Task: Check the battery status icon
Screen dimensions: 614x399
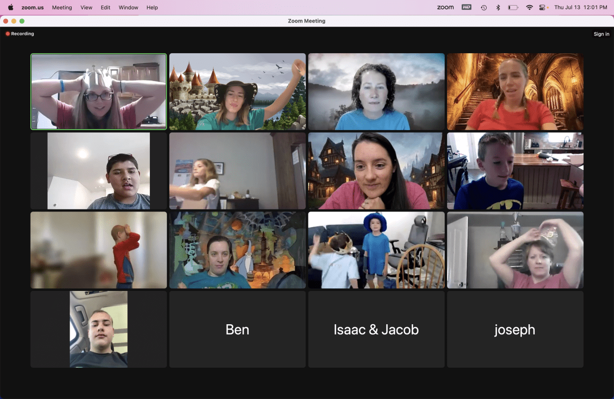Action: 513,7
